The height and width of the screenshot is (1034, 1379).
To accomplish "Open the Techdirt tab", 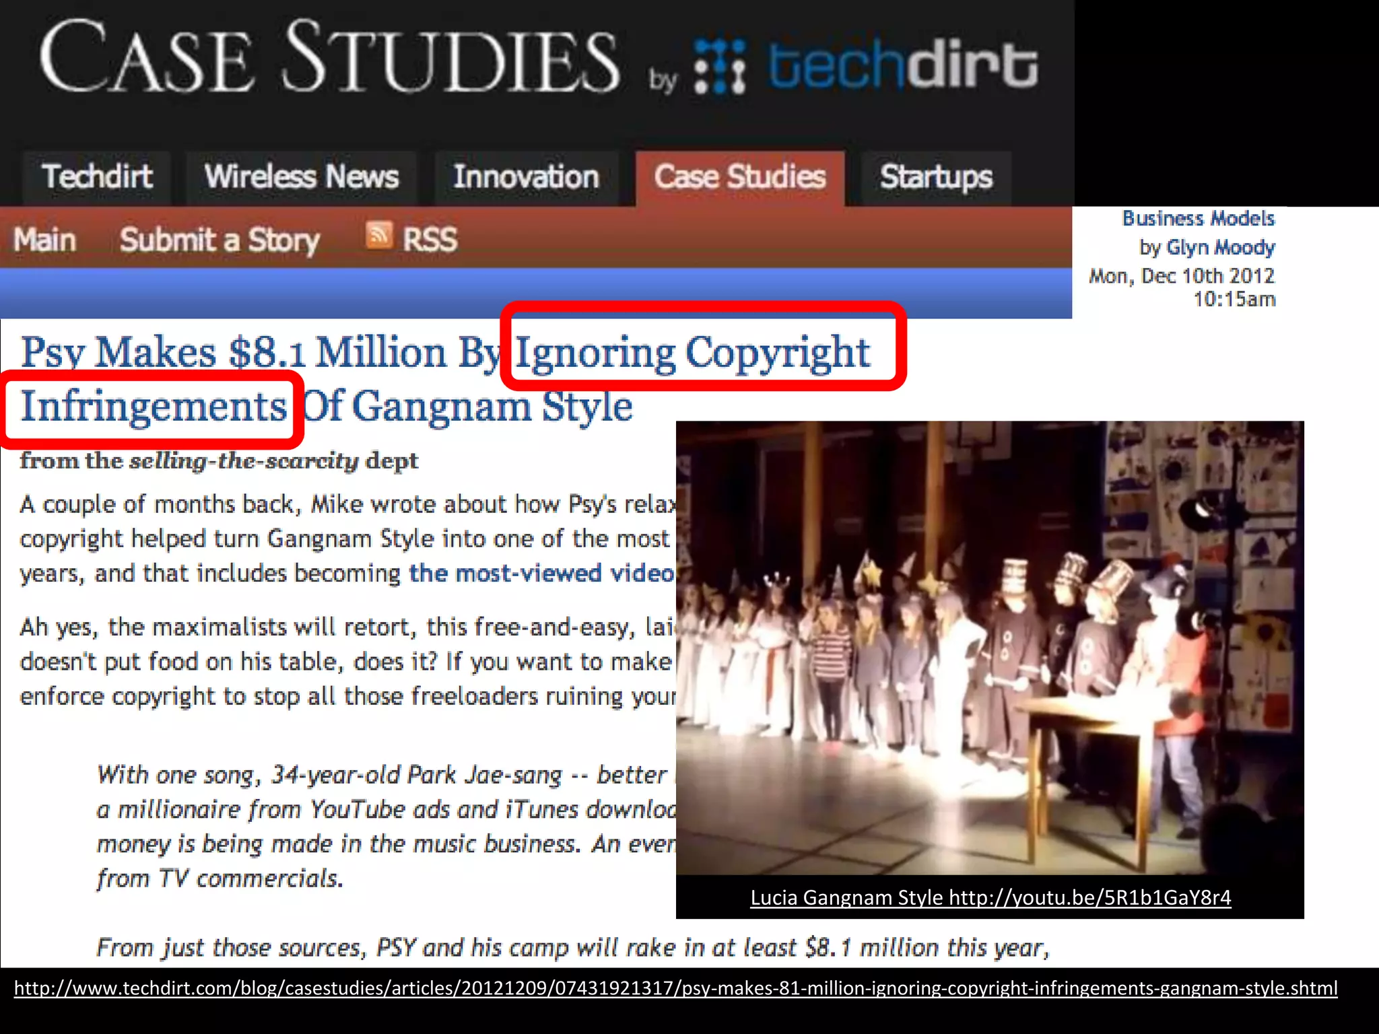I will (x=97, y=178).
